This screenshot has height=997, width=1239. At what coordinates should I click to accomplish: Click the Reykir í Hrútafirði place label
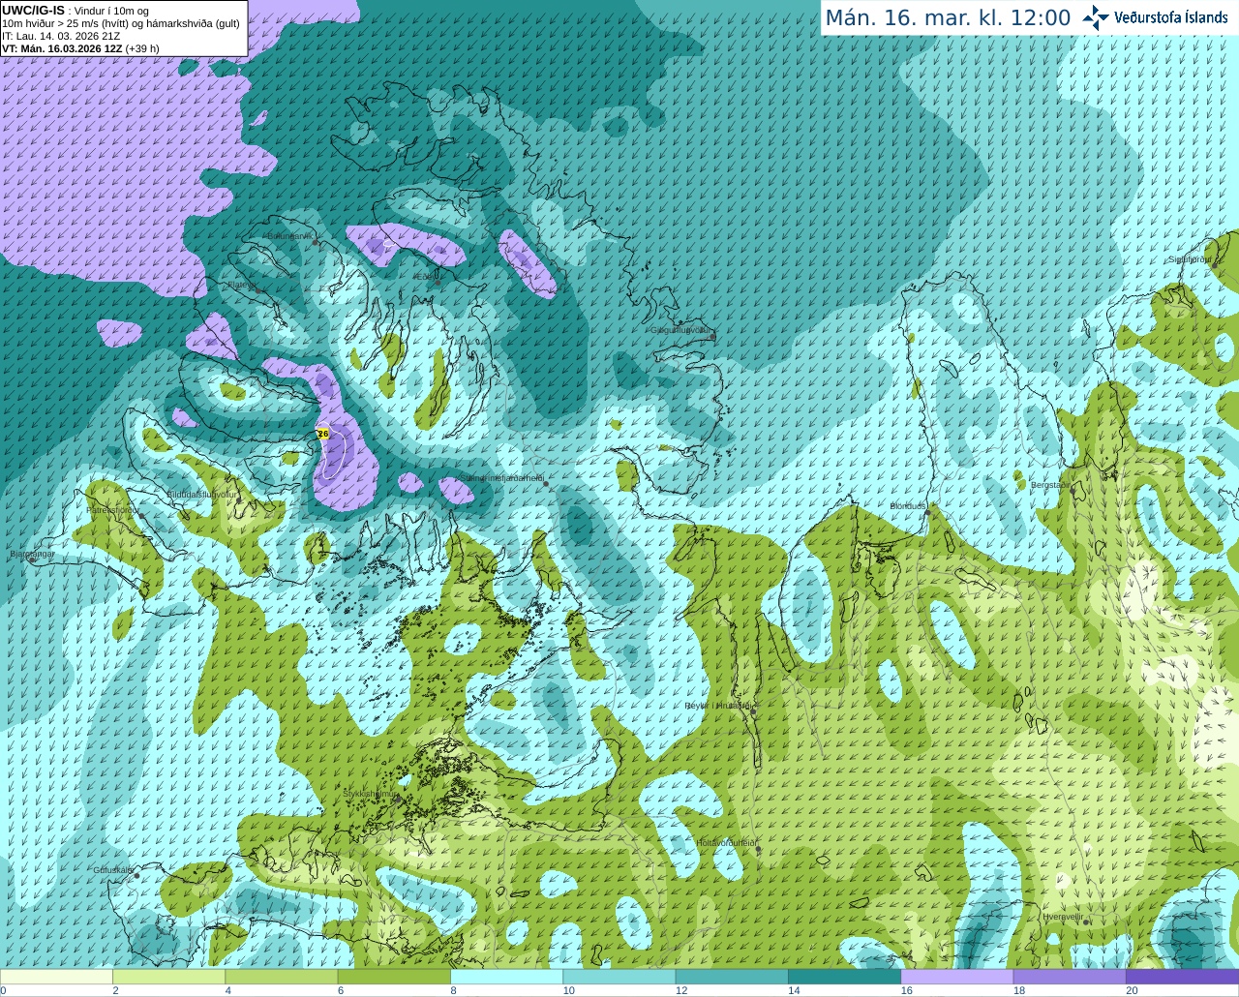tap(717, 706)
